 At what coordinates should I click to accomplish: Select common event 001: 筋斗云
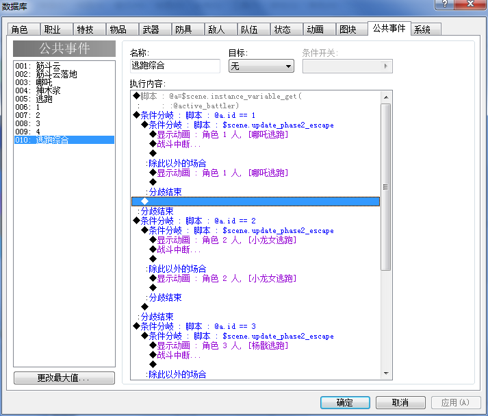(x=64, y=66)
